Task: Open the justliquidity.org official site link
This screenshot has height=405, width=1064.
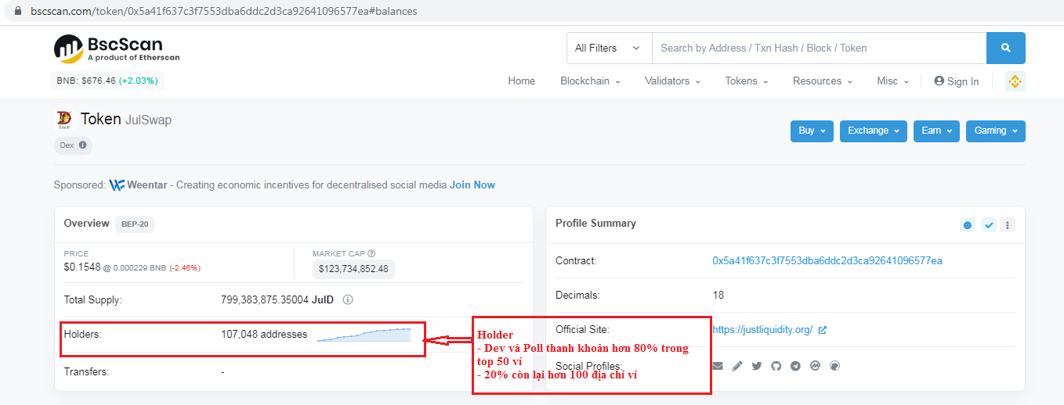Action: [762, 329]
